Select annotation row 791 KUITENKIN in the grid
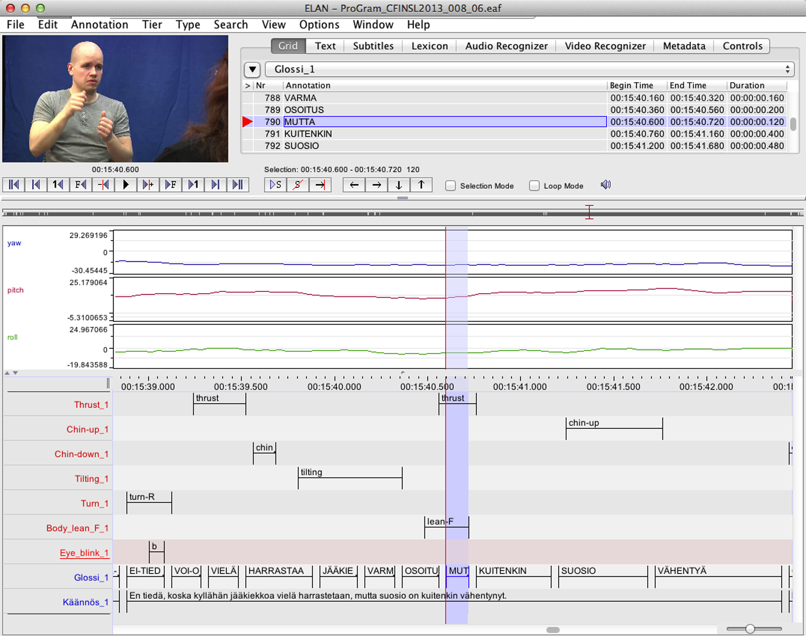Viewport: 806px width, 636px height. (514, 134)
